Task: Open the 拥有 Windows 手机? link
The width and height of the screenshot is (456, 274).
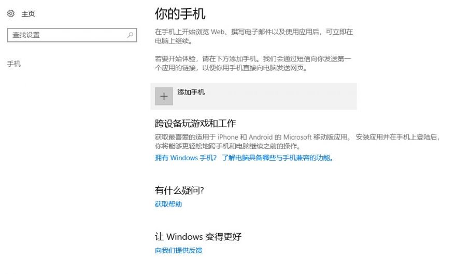Action: 186,158
